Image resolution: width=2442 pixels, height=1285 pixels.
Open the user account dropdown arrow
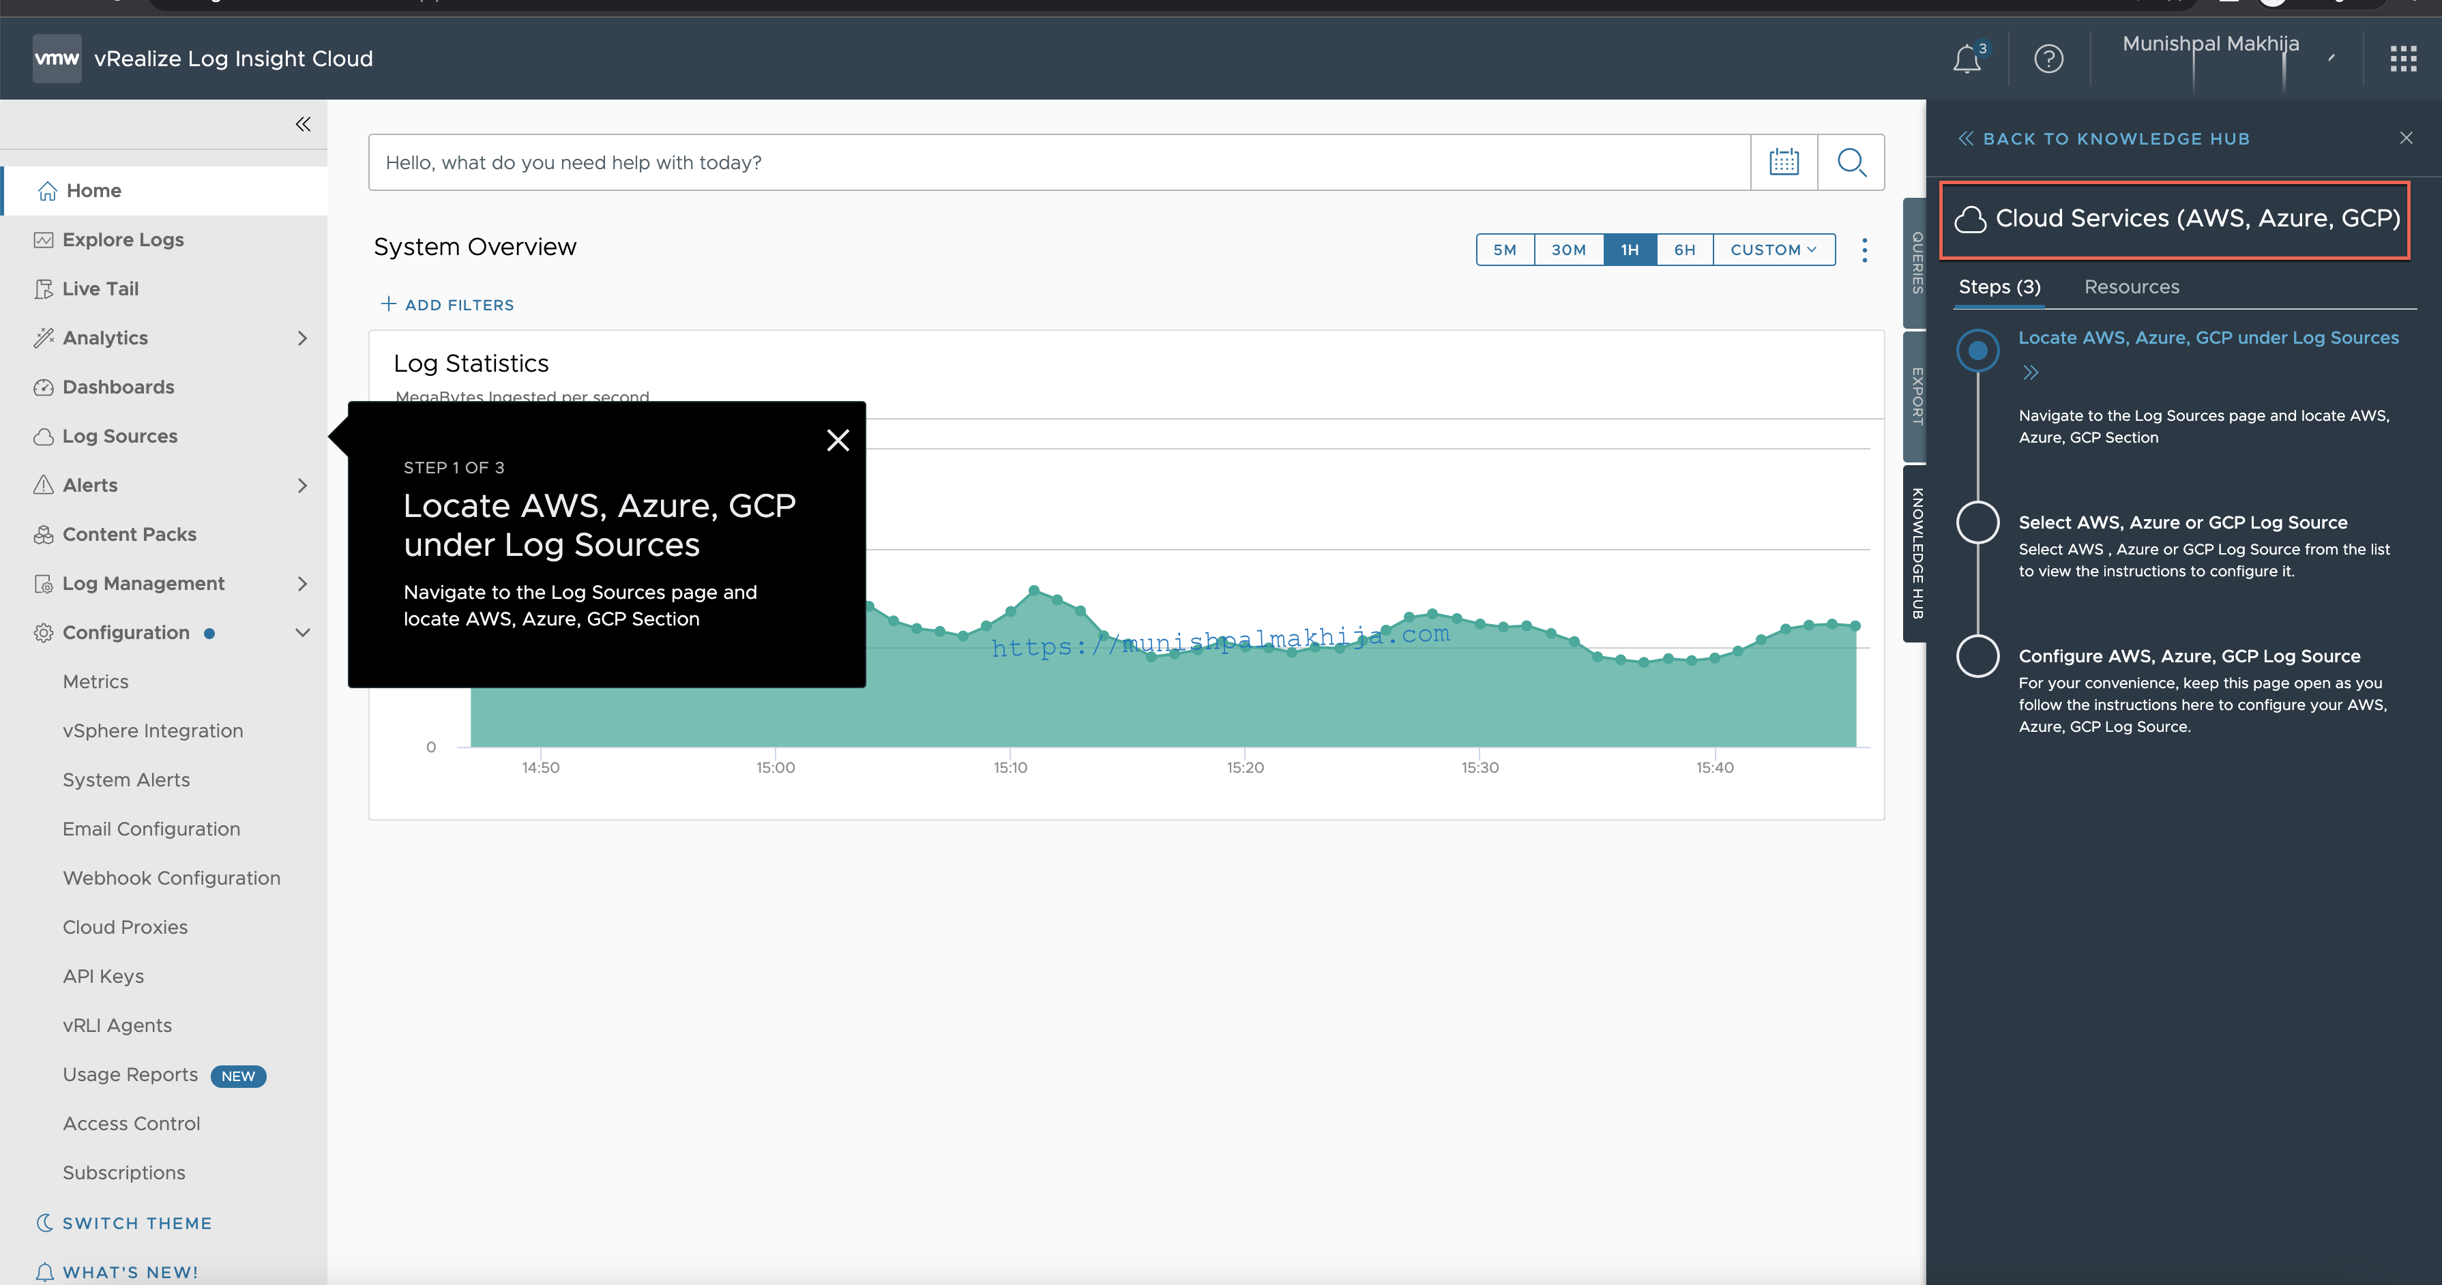click(2331, 58)
